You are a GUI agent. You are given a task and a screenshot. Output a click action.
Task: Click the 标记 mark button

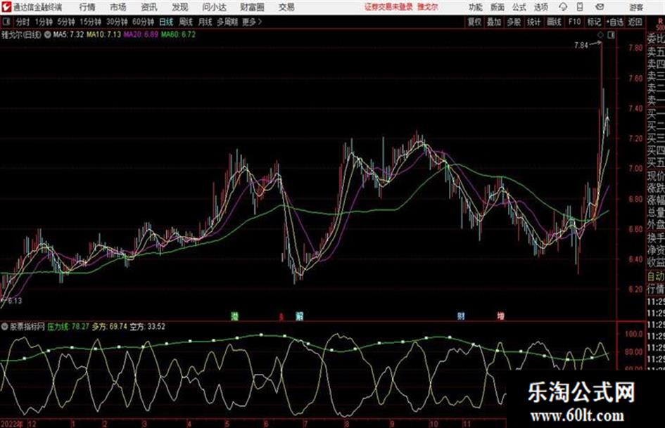(x=594, y=22)
